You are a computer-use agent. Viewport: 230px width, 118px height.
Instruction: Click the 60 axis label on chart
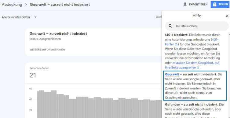31,88
